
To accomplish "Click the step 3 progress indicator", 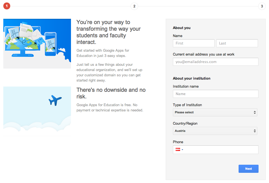I will (262, 6).
